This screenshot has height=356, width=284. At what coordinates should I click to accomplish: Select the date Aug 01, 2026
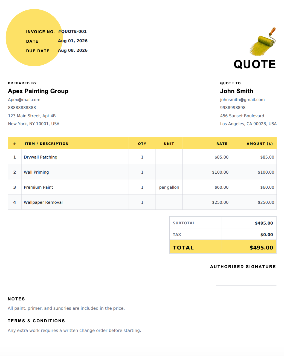[x=73, y=41]
